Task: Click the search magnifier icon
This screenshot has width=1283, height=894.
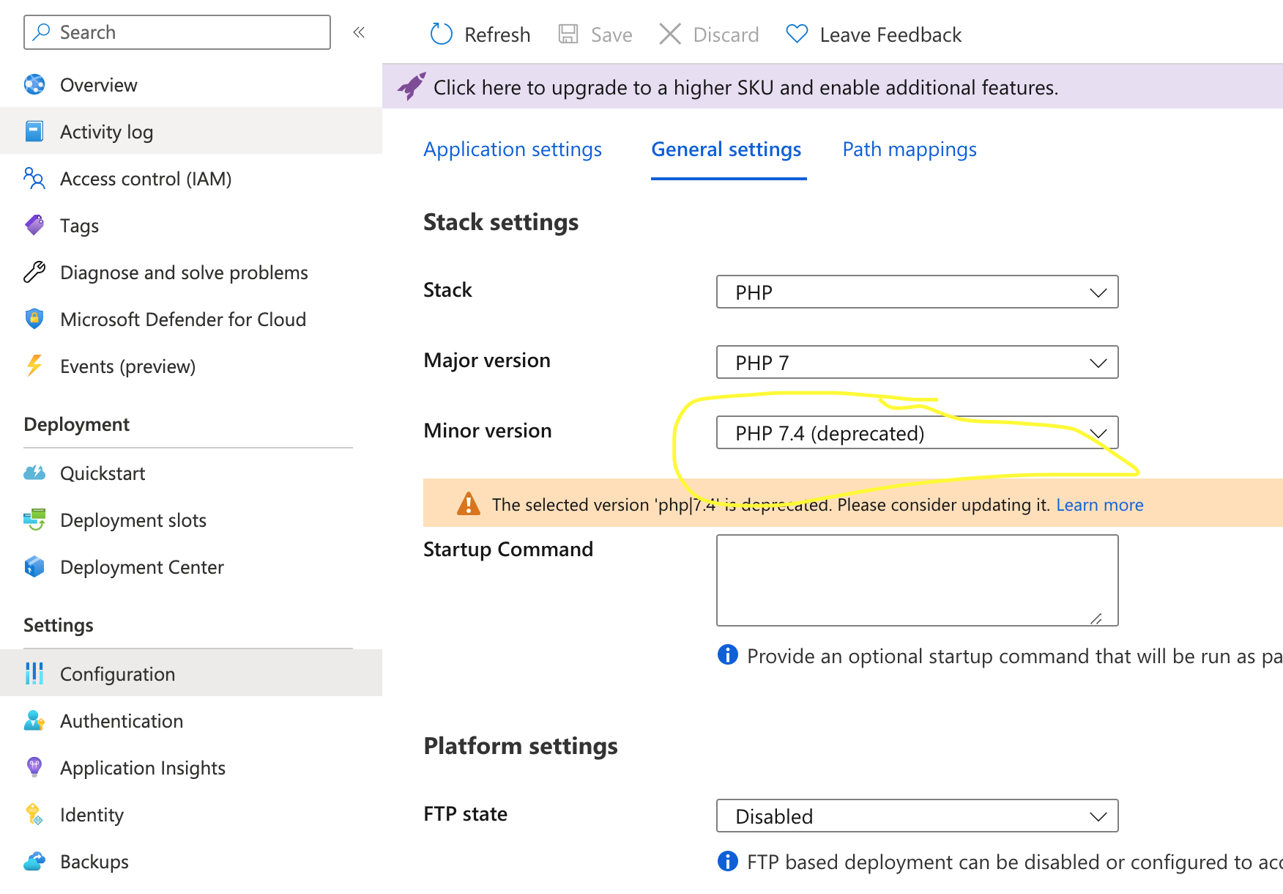Action: (42, 32)
